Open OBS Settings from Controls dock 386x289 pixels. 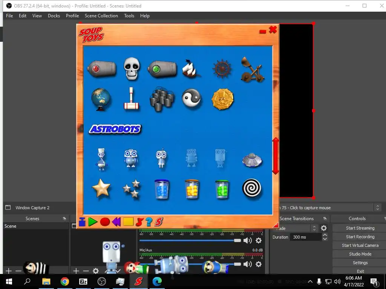pos(360,263)
